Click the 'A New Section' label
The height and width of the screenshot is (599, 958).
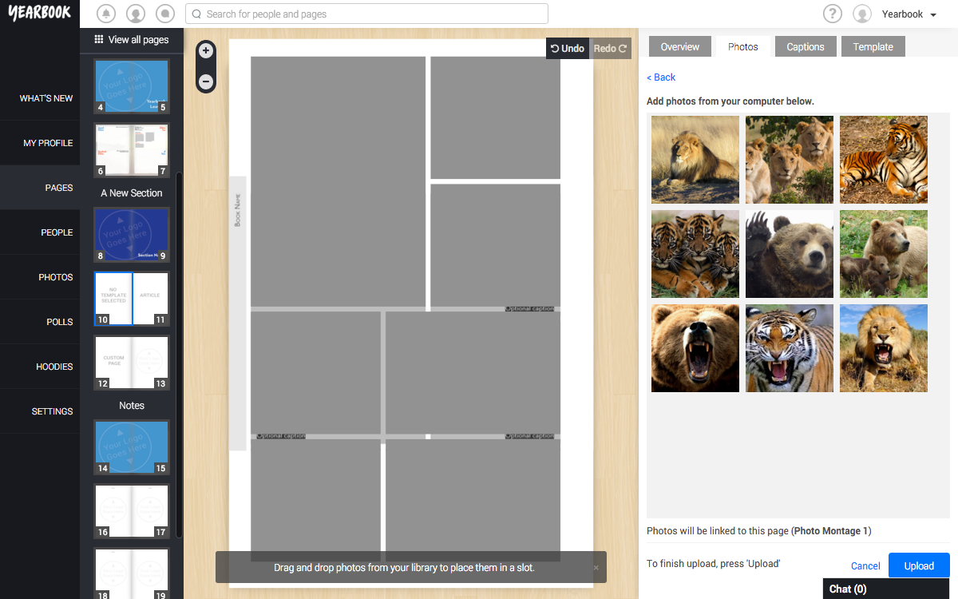pos(132,193)
